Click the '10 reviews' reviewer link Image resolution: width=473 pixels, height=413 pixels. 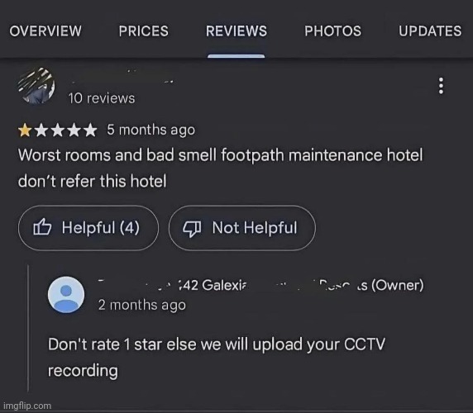tap(102, 98)
